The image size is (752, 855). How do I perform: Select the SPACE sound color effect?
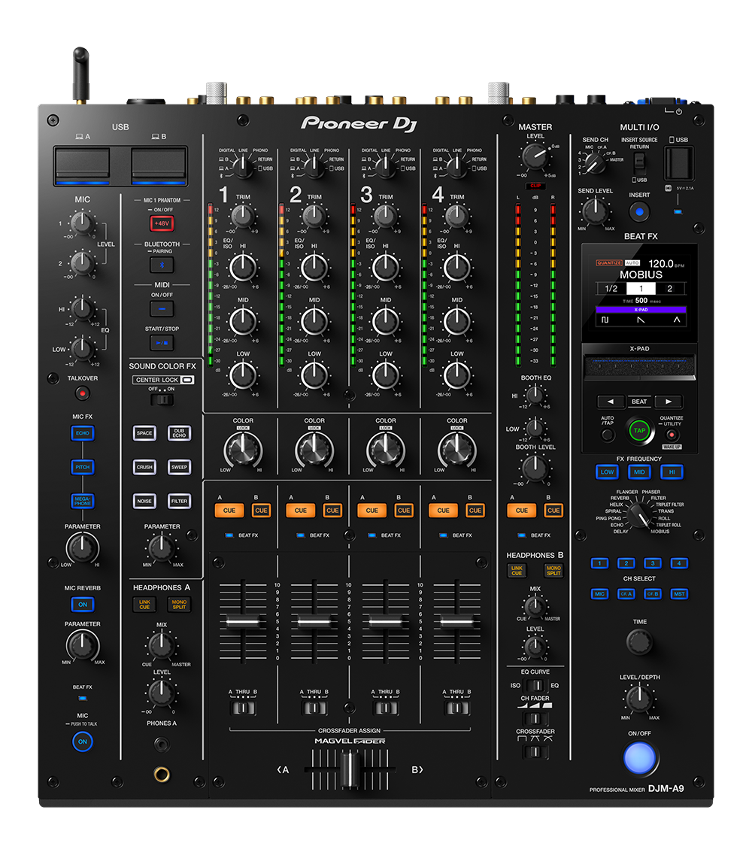pyautogui.click(x=144, y=433)
